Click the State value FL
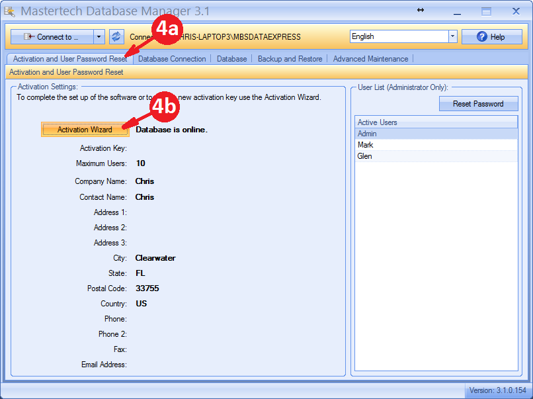This screenshot has width=533, height=399. (x=140, y=273)
